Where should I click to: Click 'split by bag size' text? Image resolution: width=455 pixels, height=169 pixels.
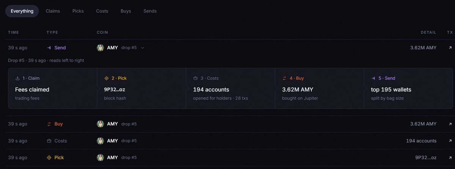pos(387,98)
